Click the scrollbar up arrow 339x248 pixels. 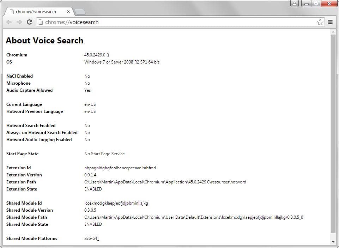click(333, 32)
